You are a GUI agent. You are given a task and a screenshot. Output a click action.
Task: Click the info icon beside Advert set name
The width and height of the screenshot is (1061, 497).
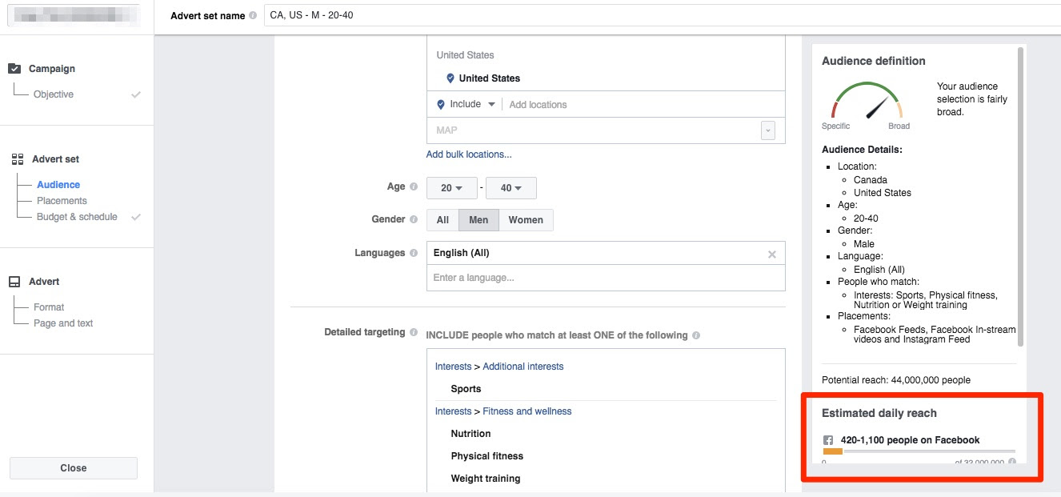click(253, 16)
